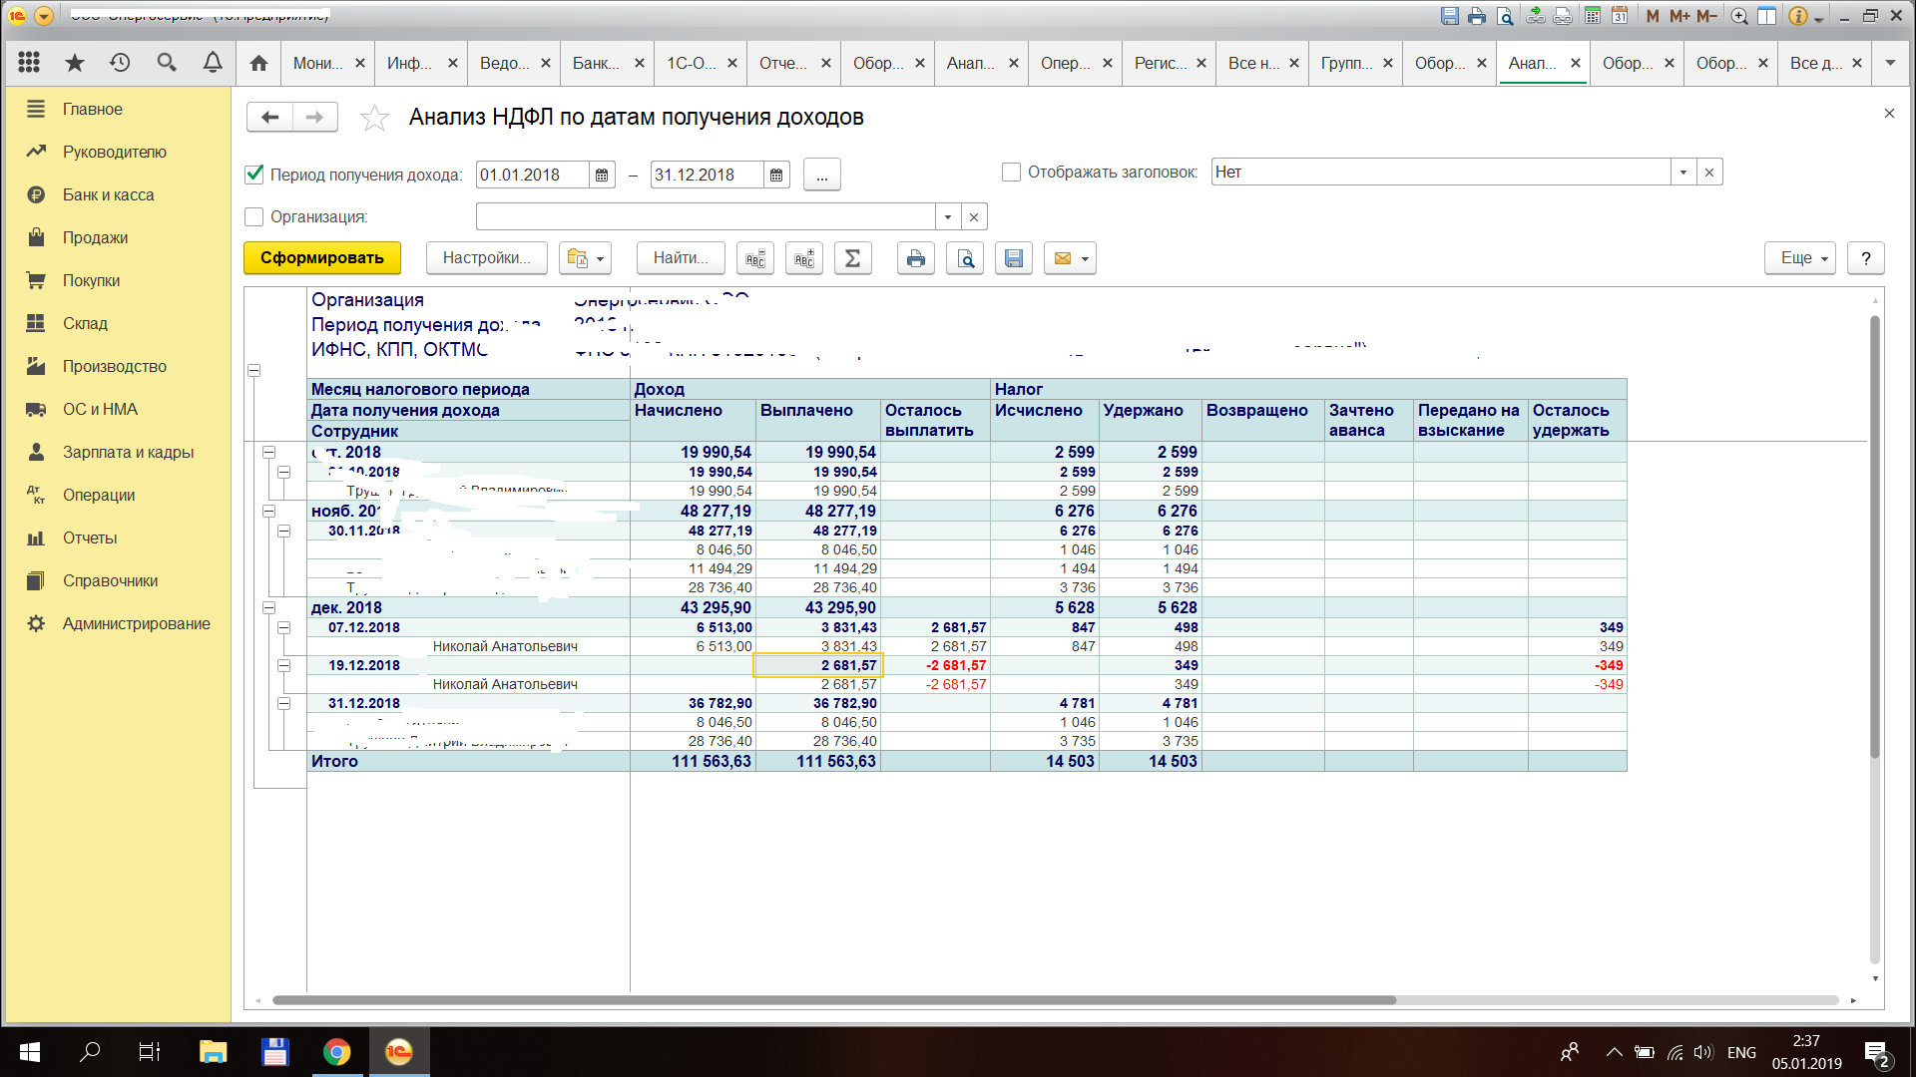Switch to the Банк... tab

tap(595, 63)
